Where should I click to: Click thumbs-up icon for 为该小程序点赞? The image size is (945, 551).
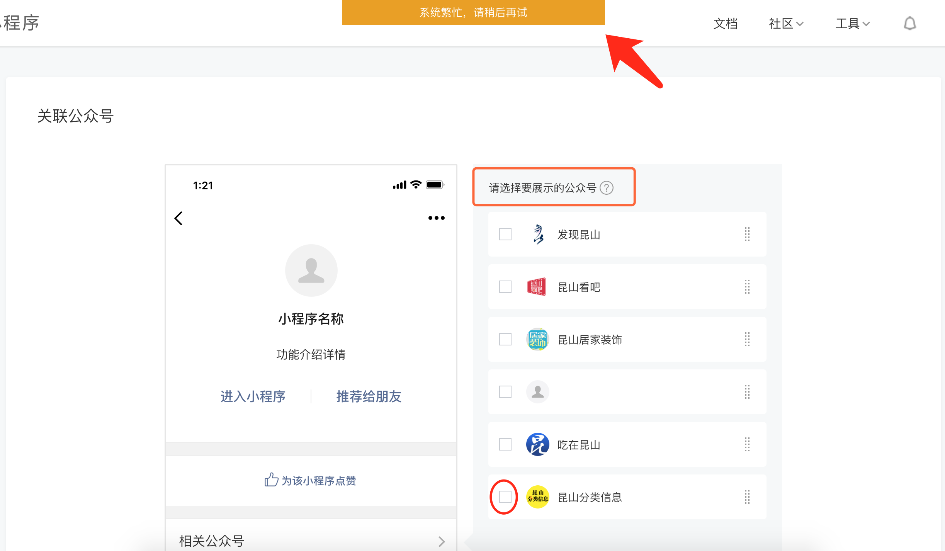(271, 480)
